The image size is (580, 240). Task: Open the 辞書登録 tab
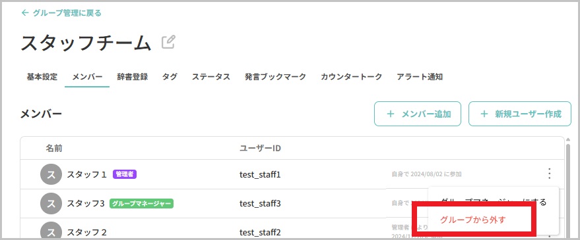pos(133,77)
